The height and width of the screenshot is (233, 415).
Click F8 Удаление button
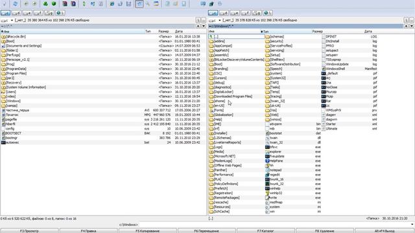324,231
